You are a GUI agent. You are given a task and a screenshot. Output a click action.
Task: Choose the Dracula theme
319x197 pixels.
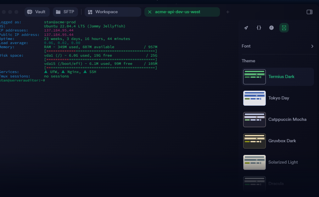pyautogui.click(x=278, y=183)
